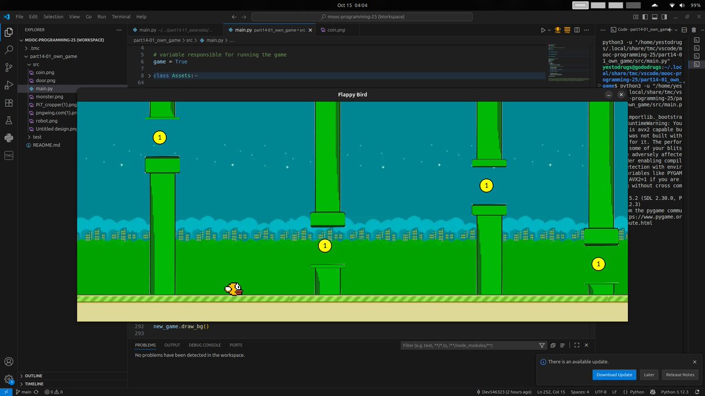Close the bottom panel
This screenshot has width=705, height=396.
(586, 346)
